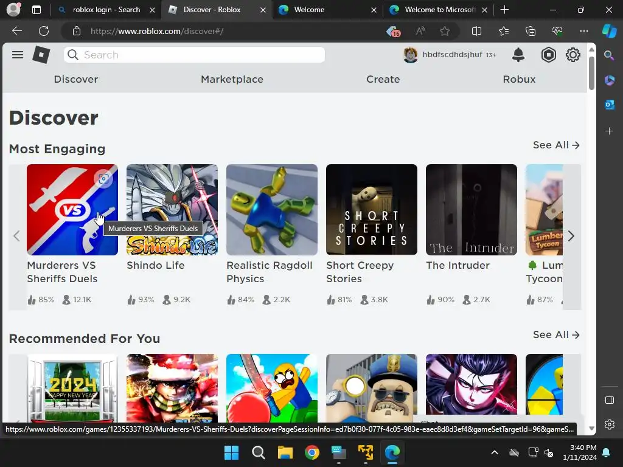Open the Roblox hamburger navigation menu

pos(18,55)
